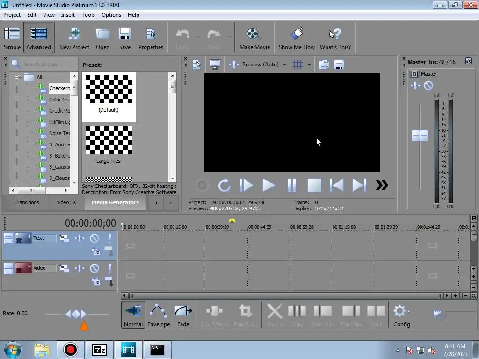
Task: Click the playback Rate slider
Action: pyautogui.click(x=76, y=314)
